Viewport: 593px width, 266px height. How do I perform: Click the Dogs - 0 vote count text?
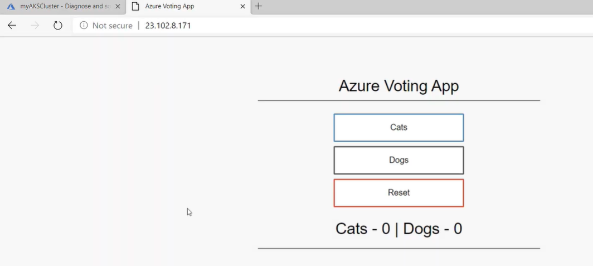(432, 229)
